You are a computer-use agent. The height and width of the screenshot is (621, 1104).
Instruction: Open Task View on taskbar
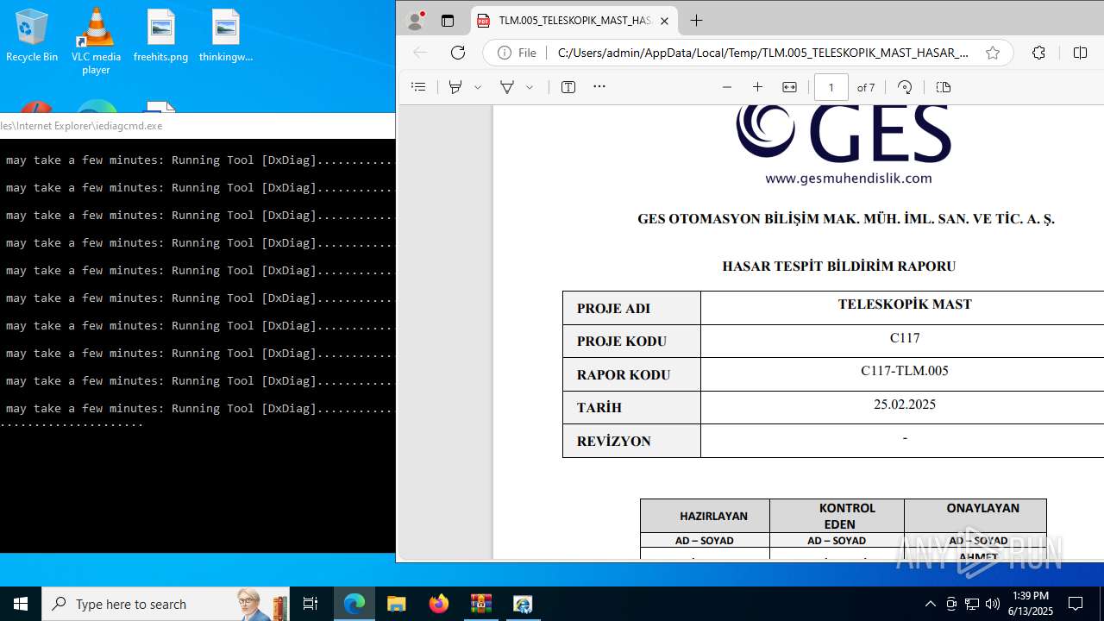[310, 604]
